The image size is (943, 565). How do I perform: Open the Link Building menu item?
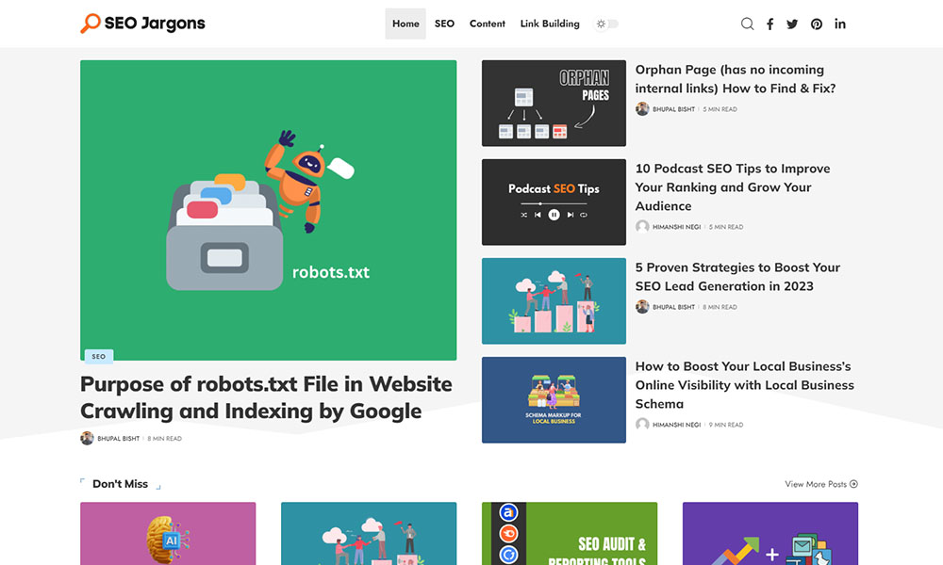pyautogui.click(x=550, y=24)
